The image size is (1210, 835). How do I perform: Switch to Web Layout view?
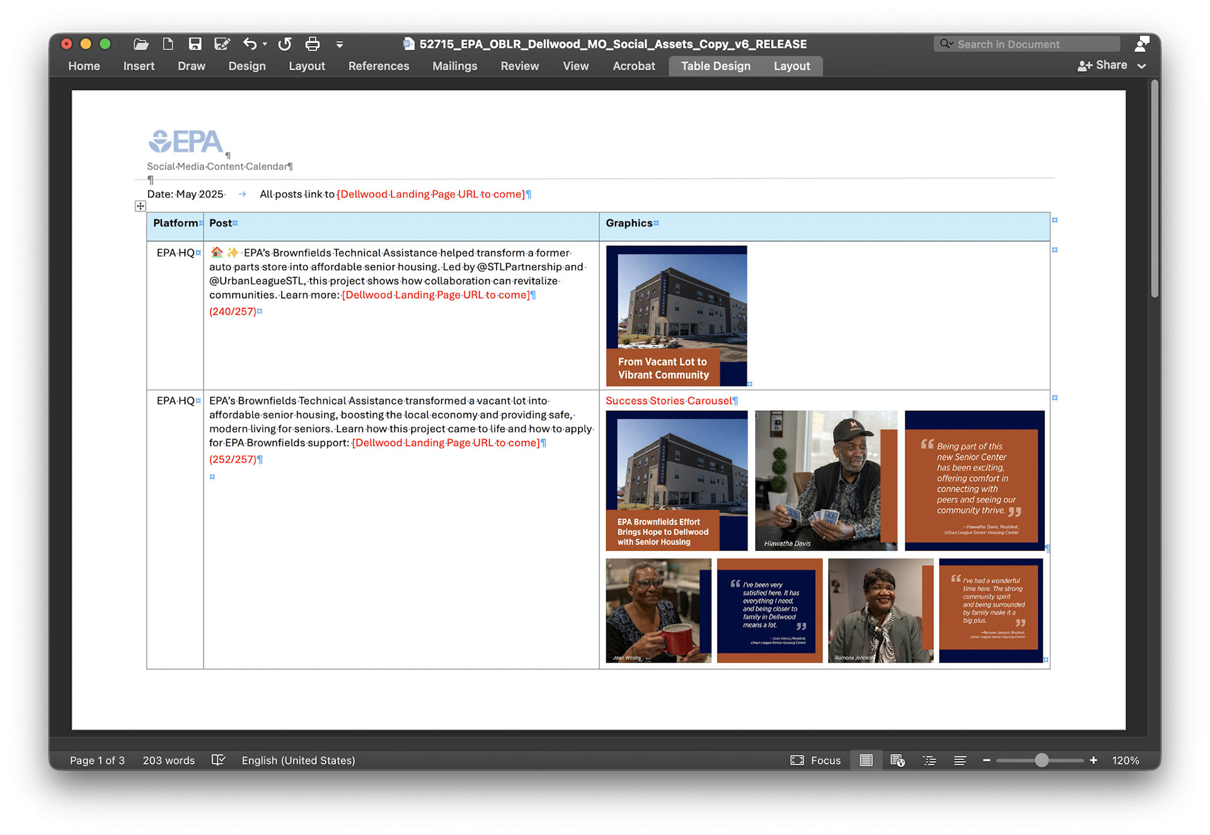pyautogui.click(x=897, y=760)
